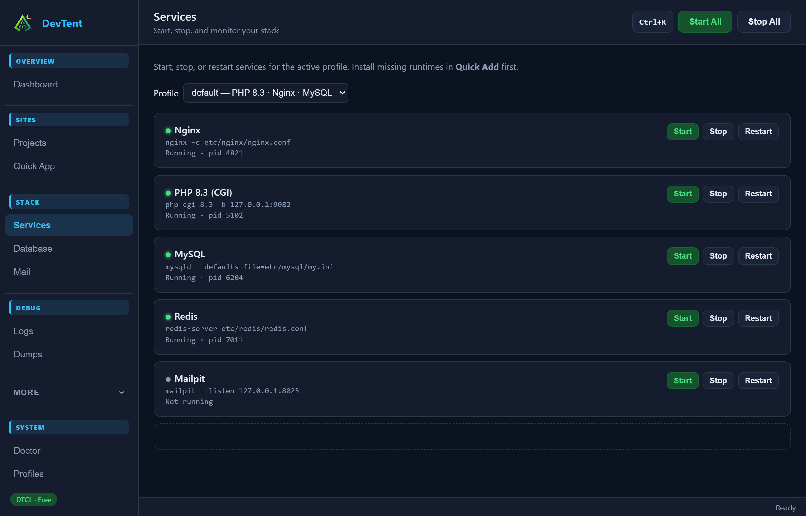
Task: Stop all services with Stop All
Action: [x=764, y=22]
